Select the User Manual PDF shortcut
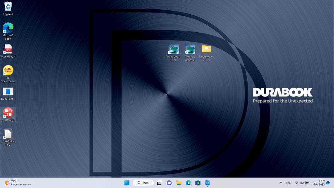The image size is (334, 188). [x=8, y=51]
